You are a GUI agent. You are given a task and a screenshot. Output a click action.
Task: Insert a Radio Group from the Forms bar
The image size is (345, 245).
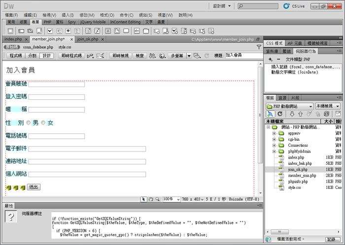(77, 31)
